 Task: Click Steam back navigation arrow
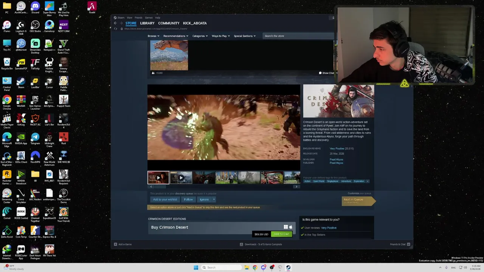tap(115, 23)
